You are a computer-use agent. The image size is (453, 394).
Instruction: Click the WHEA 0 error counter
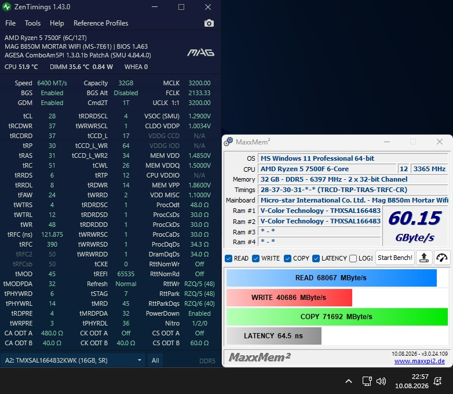(136, 67)
